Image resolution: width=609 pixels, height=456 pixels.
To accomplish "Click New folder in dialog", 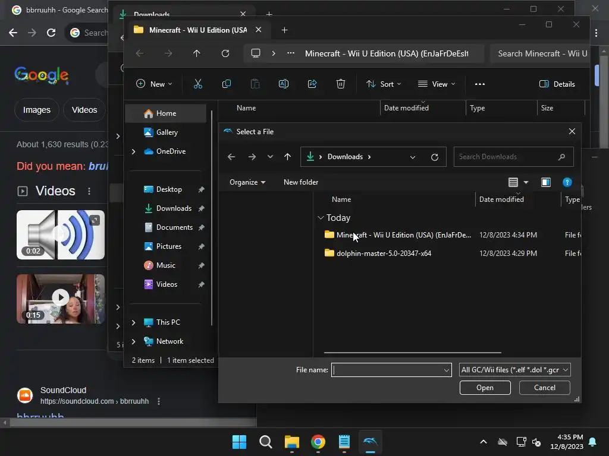I will [300, 182].
